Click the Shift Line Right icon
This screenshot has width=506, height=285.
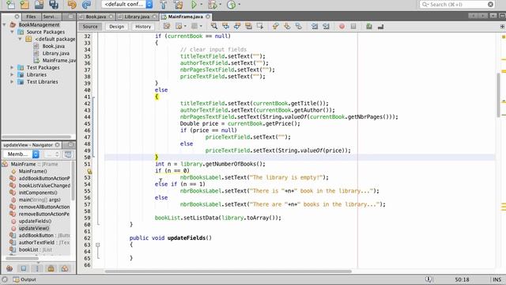326,26
